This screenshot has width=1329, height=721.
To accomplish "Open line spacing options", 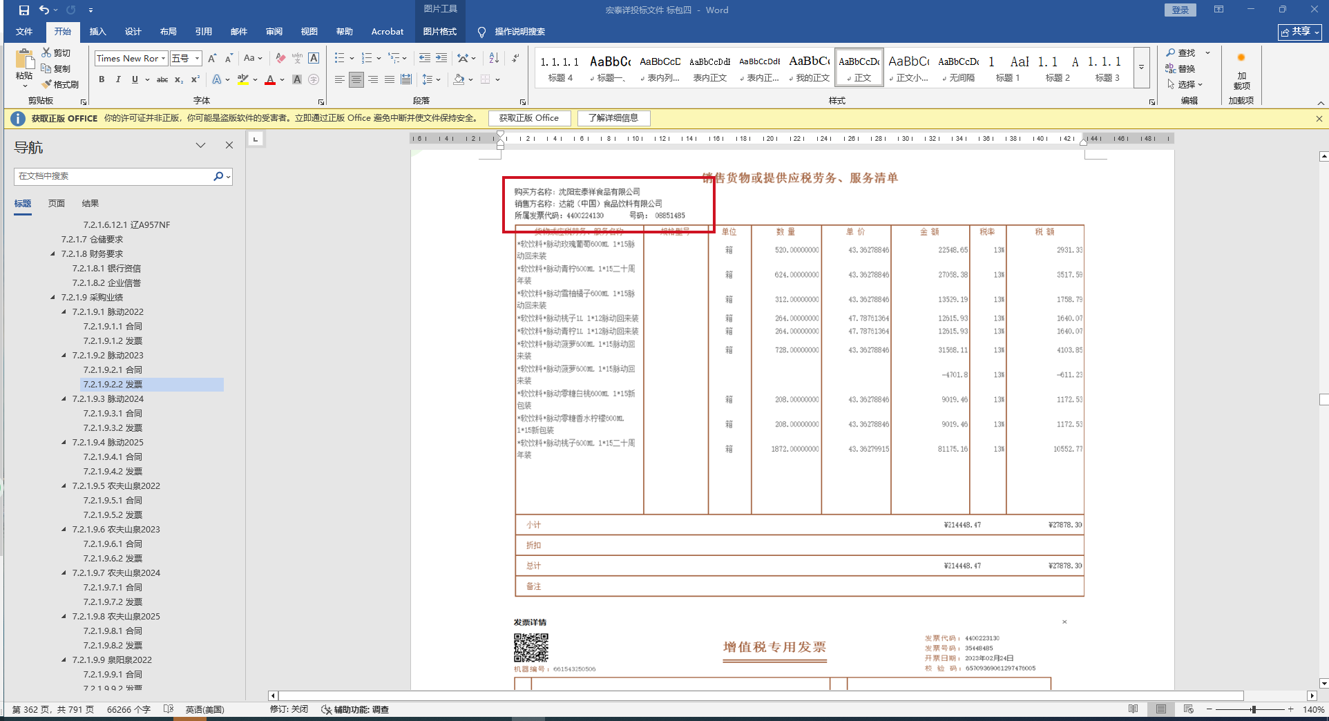I will pyautogui.click(x=428, y=79).
